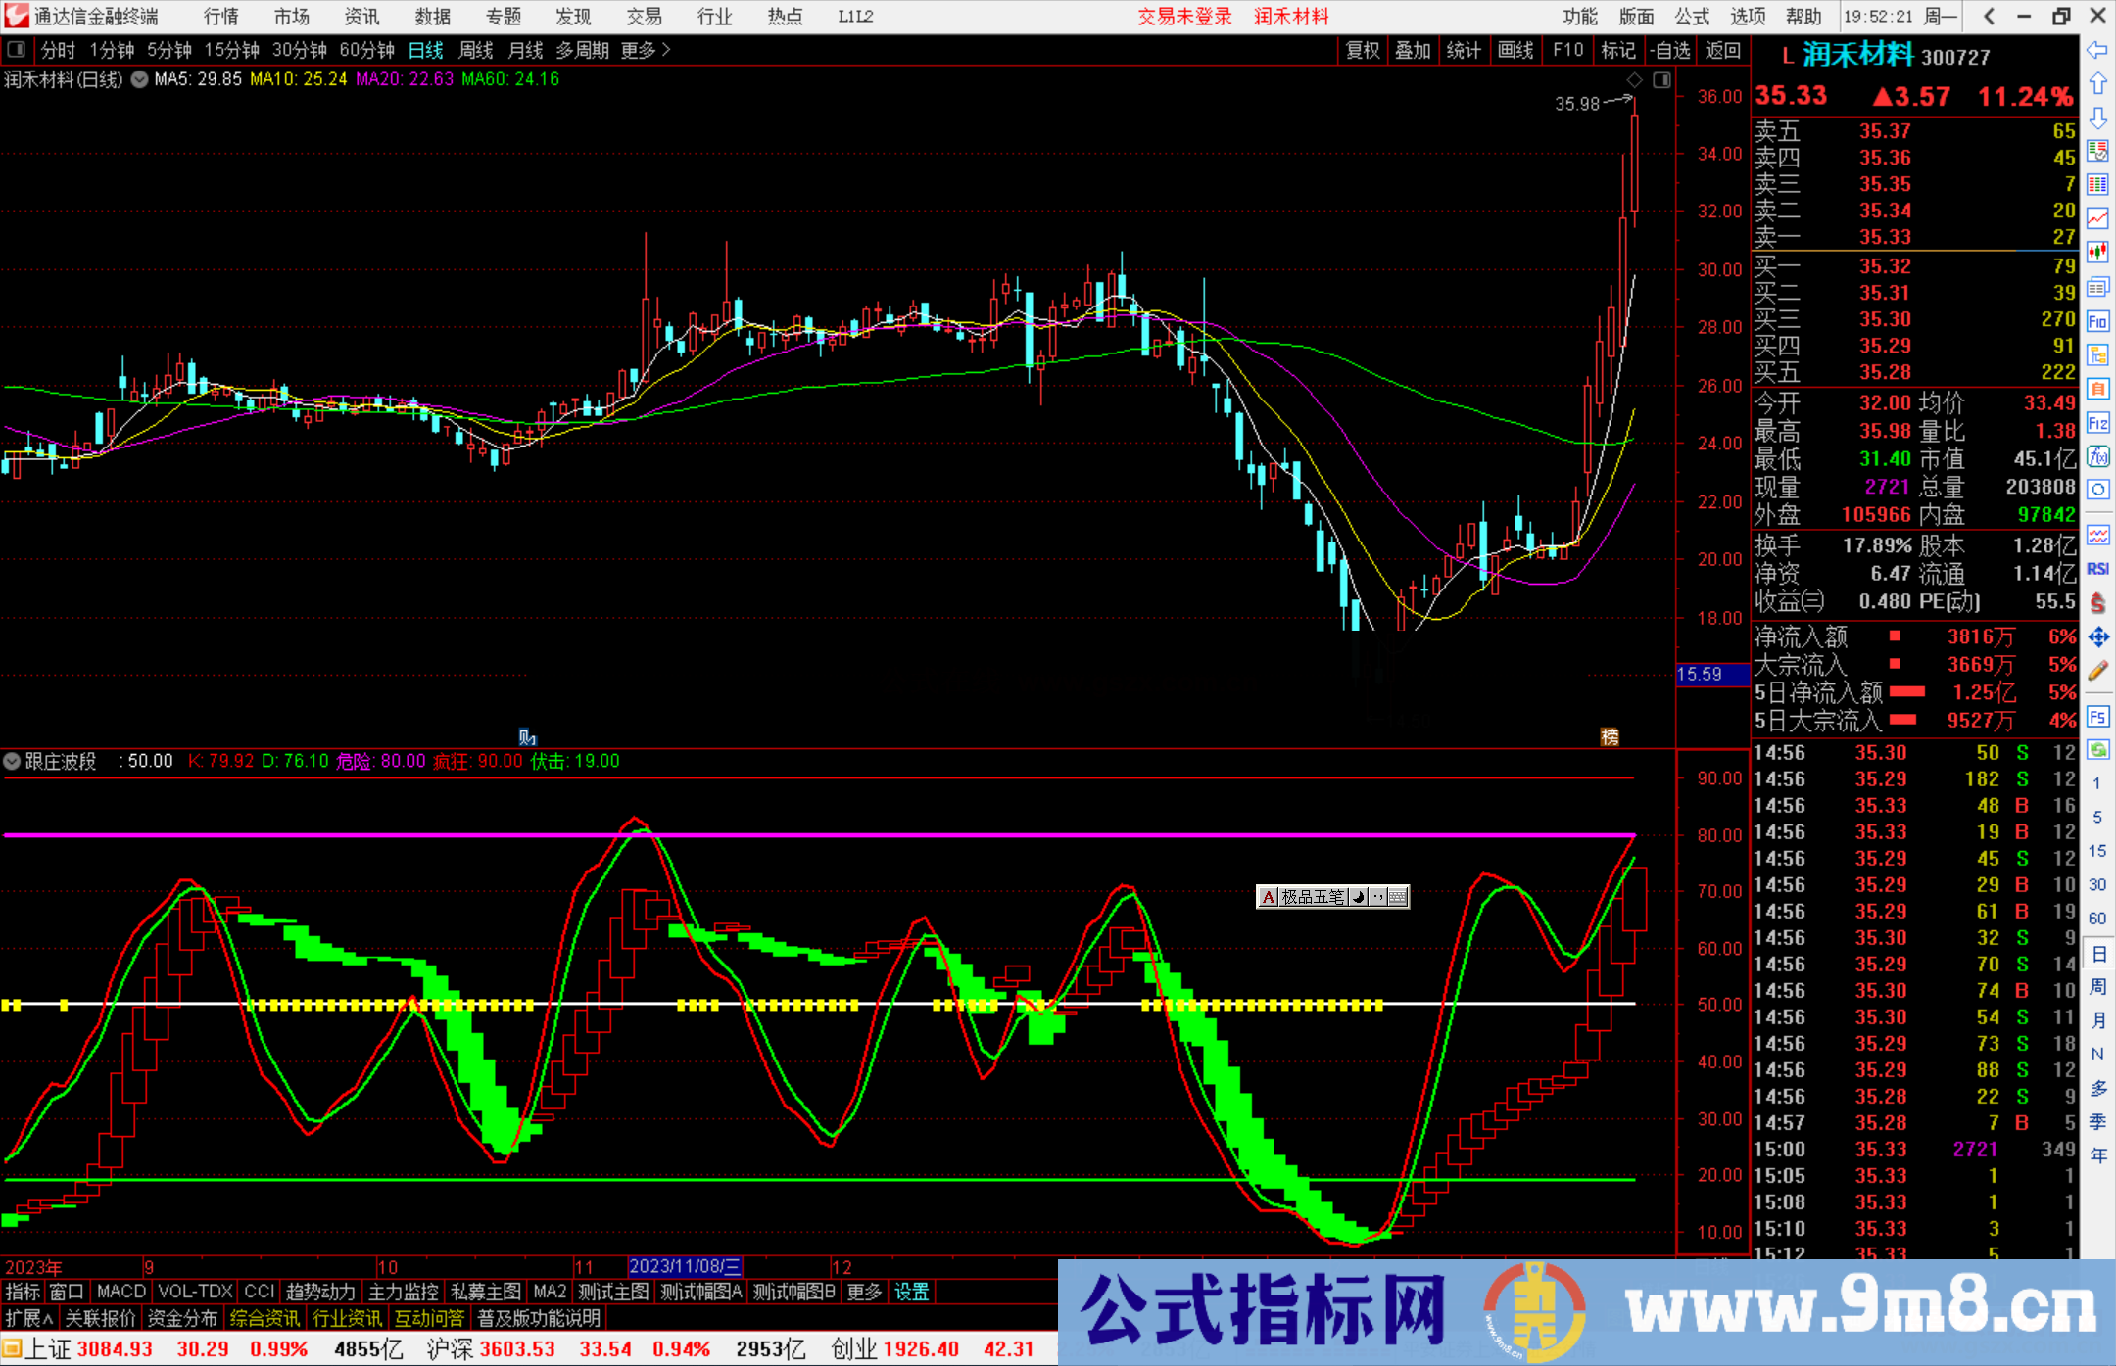The image size is (2116, 1366).
Task: Switch to the 日线 daily chart tab
Action: (x=425, y=50)
